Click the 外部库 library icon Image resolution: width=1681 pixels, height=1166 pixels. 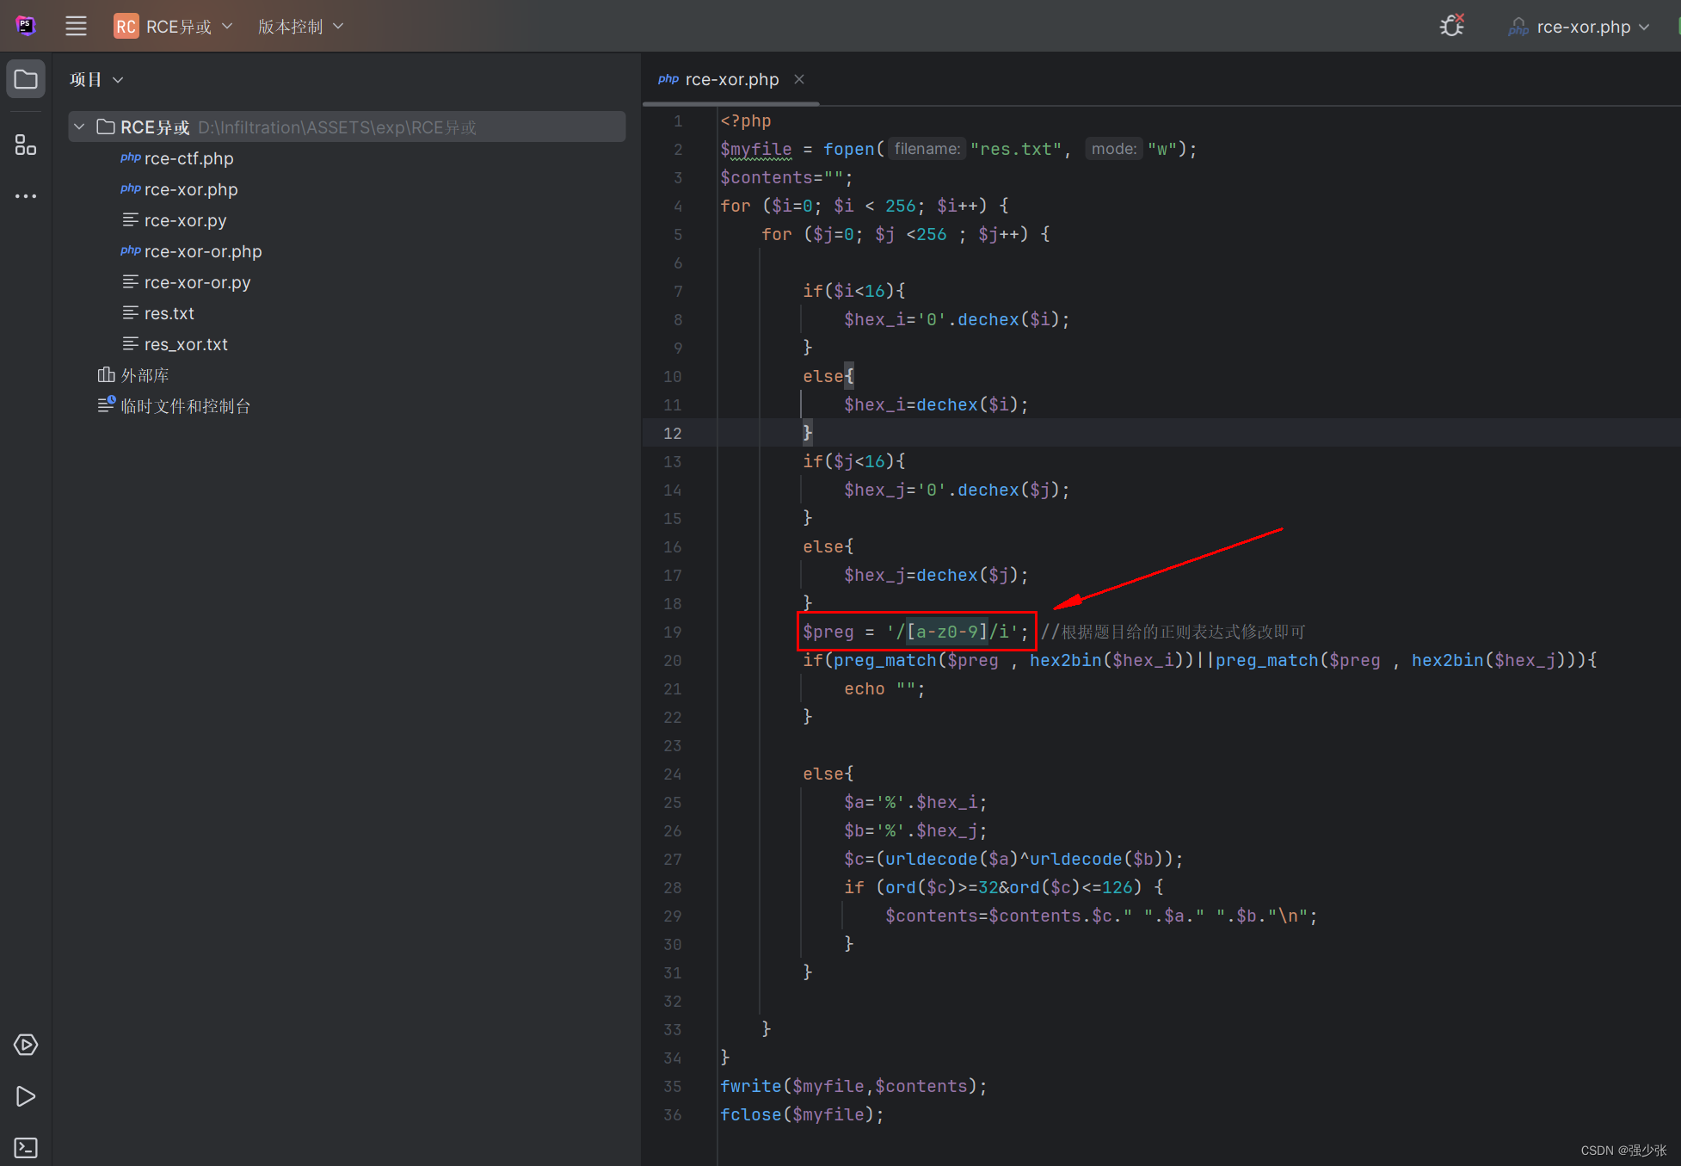[x=106, y=374]
